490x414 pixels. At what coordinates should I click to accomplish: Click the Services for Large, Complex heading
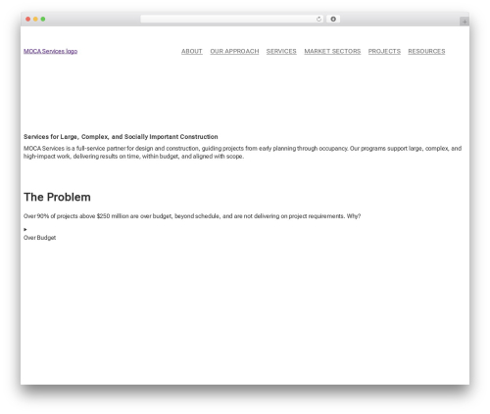click(121, 137)
